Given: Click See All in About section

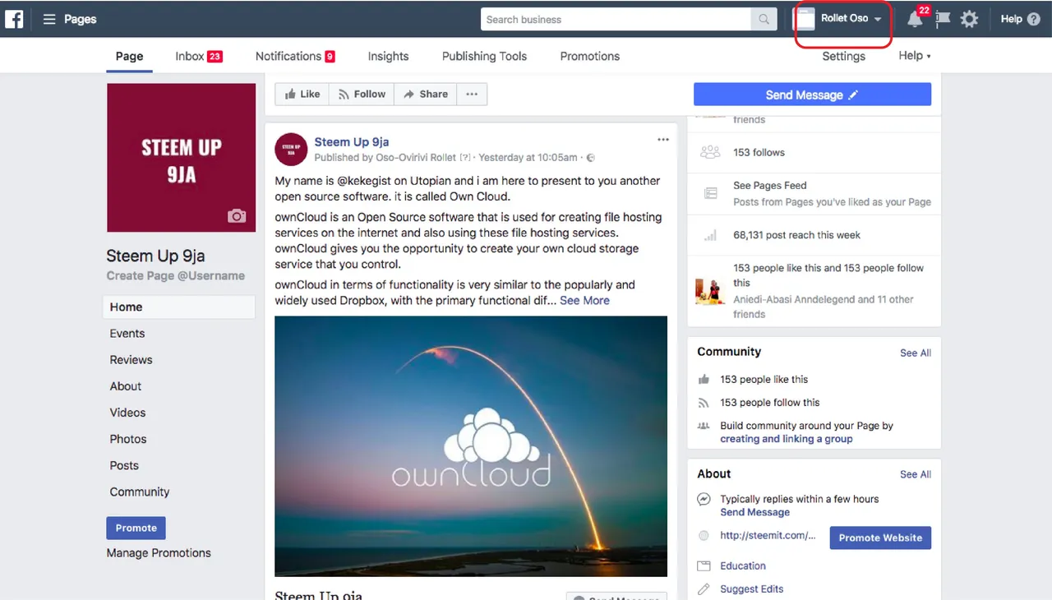Looking at the screenshot, I should (916, 474).
